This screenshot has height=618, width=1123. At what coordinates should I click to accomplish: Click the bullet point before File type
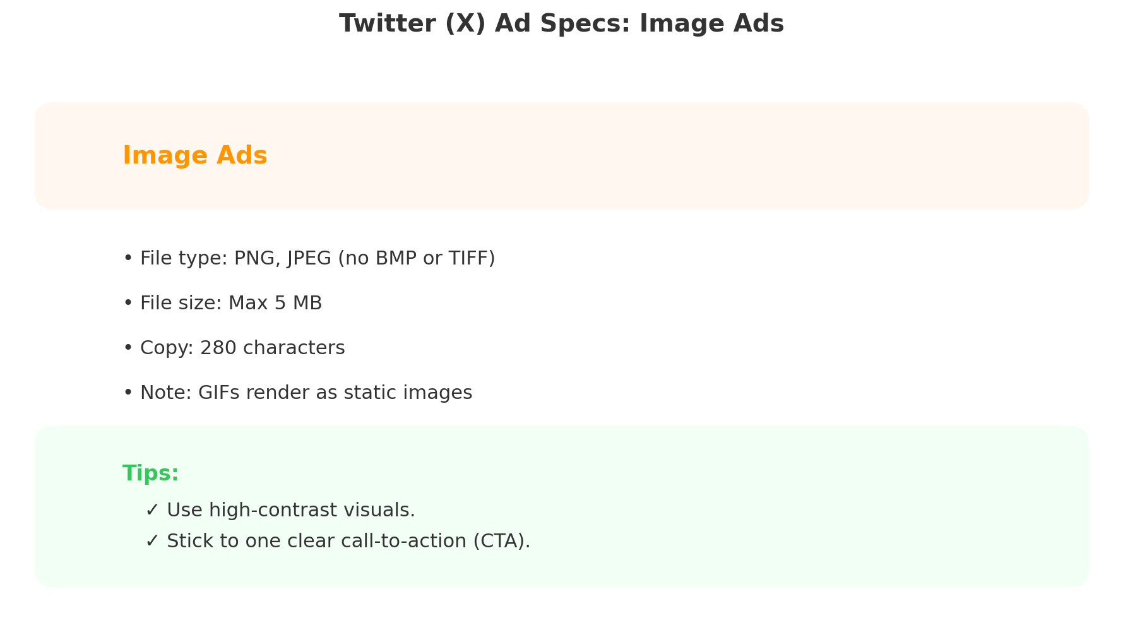pos(128,258)
